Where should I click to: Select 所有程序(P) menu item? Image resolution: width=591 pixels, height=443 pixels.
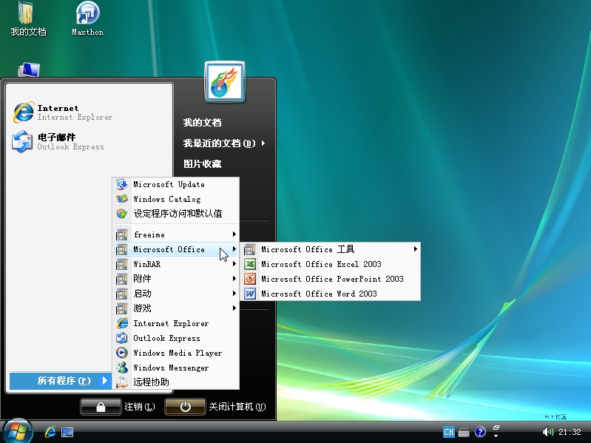[x=61, y=380]
